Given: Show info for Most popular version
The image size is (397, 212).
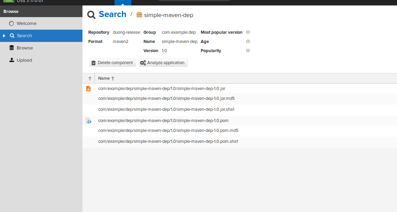Looking at the screenshot, I should (x=248, y=32).
